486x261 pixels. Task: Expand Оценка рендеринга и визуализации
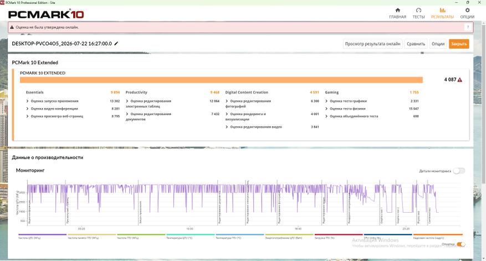(x=227, y=114)
